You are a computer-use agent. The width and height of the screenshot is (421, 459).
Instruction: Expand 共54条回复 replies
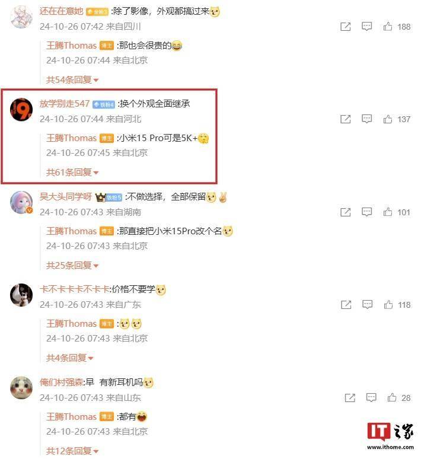point(72,79)
